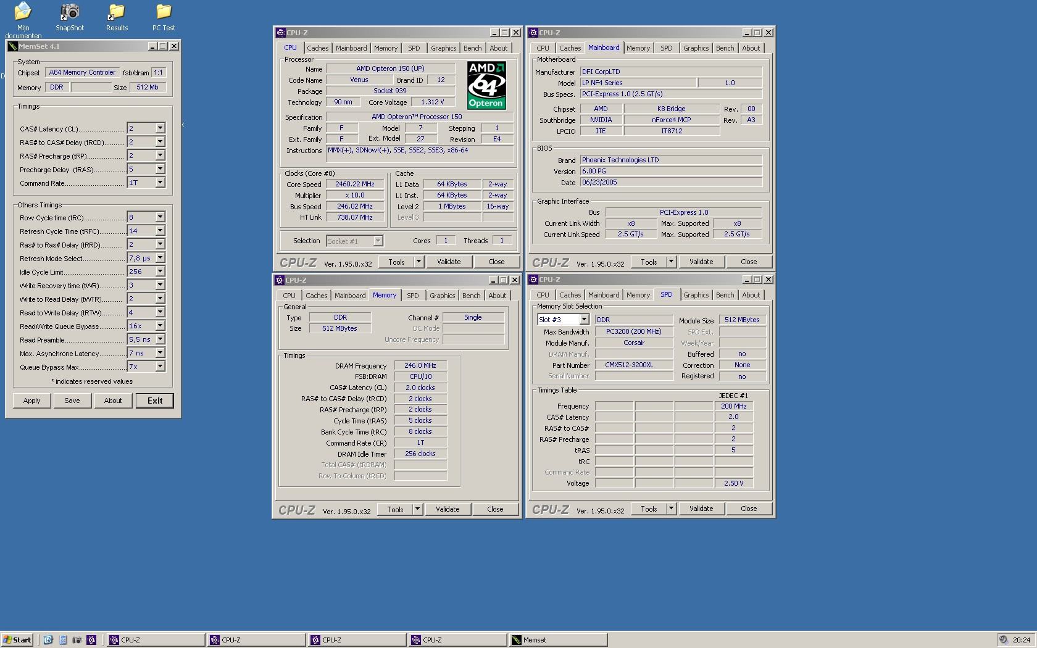Click the Internet Explorer quick launch icon
This screenshot has width=1037, height=648.
point(48,640)
